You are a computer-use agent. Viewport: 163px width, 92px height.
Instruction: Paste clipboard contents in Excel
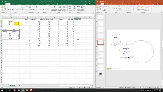pyautogui.click(x=2, y=8)
